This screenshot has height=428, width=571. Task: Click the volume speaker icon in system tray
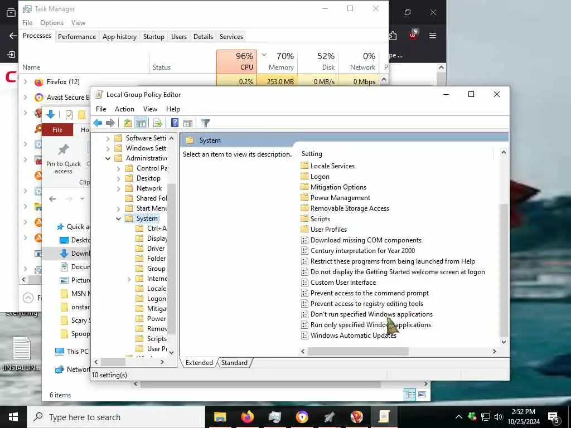(x=499, y=417)
